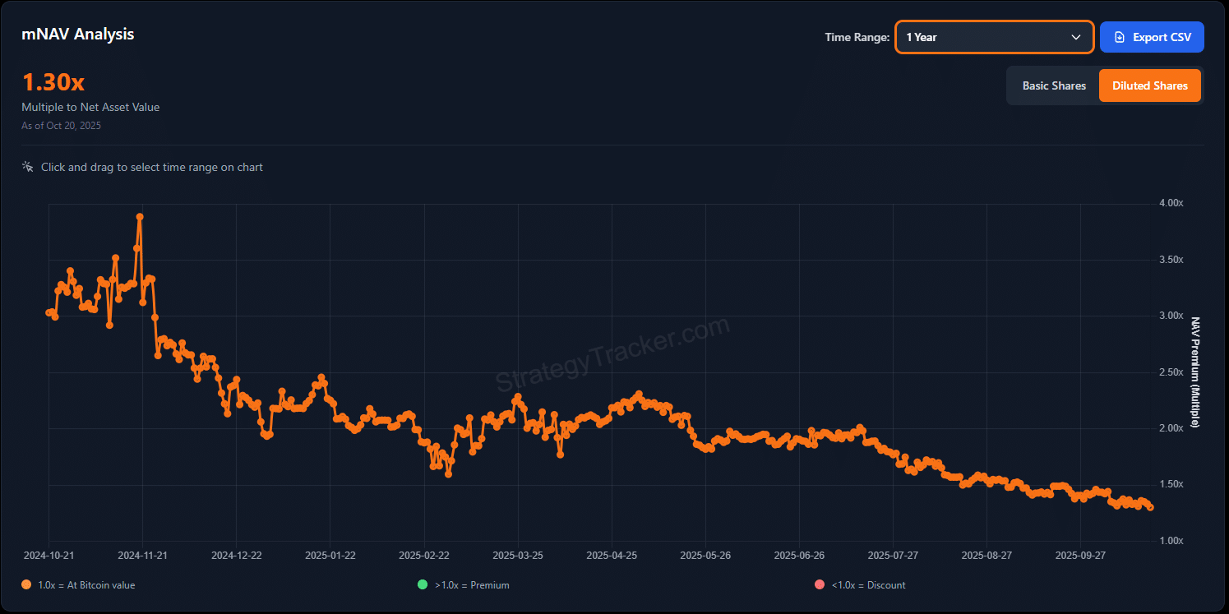This screenshot has width=1229, height=614.
Task: Click the green Premium legend dot
Action: coord(423,585)
